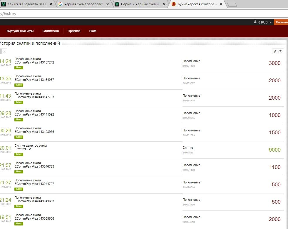The height and width of the screenshot is (229, 288).
Task: Expand the 0 RUB balance dropdown
Action: [270, 22]
